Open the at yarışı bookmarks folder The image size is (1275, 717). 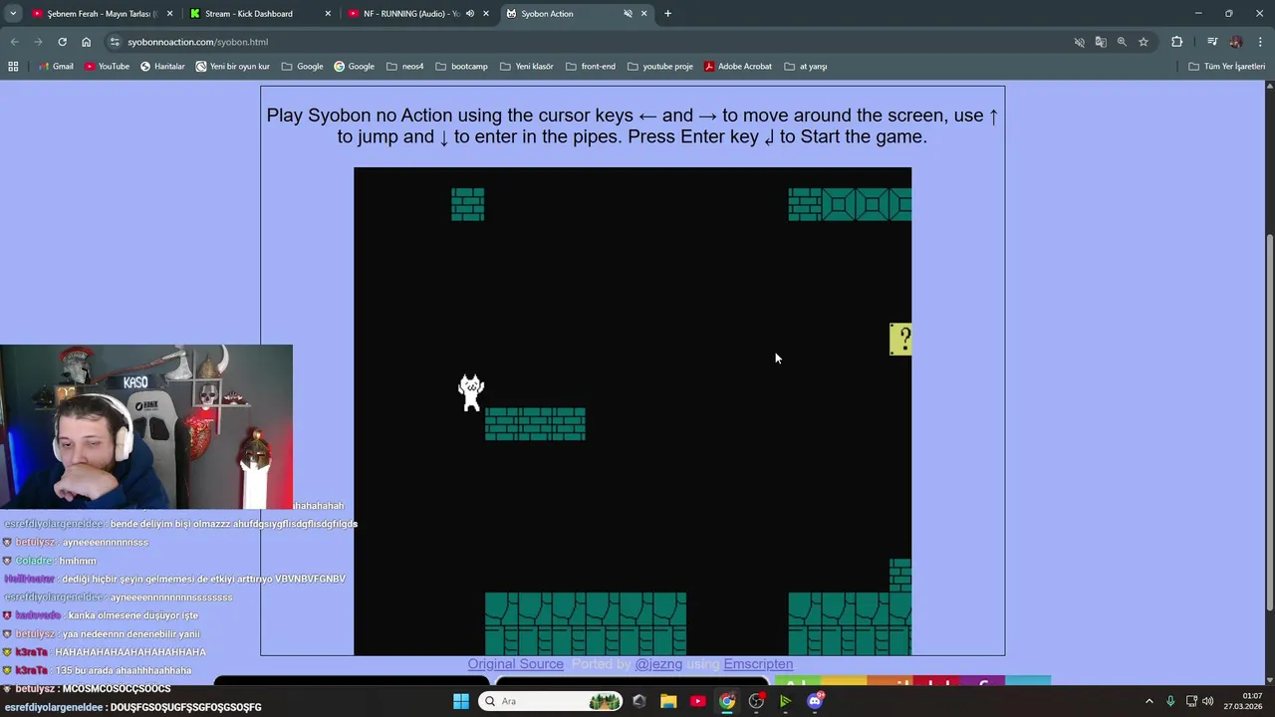tap(806, 66)
